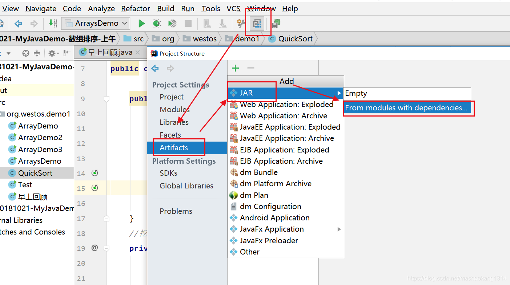Click the green Run button in toolbar
510x285 pixels.
[x=141, y=24]
